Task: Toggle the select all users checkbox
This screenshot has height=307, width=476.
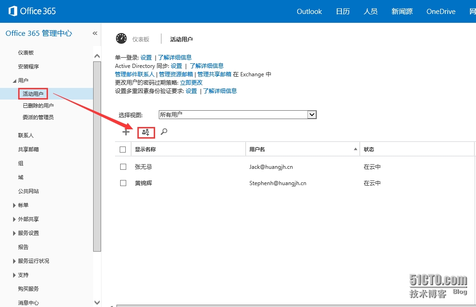Action: pyautogui.click(x=123, y=149)
